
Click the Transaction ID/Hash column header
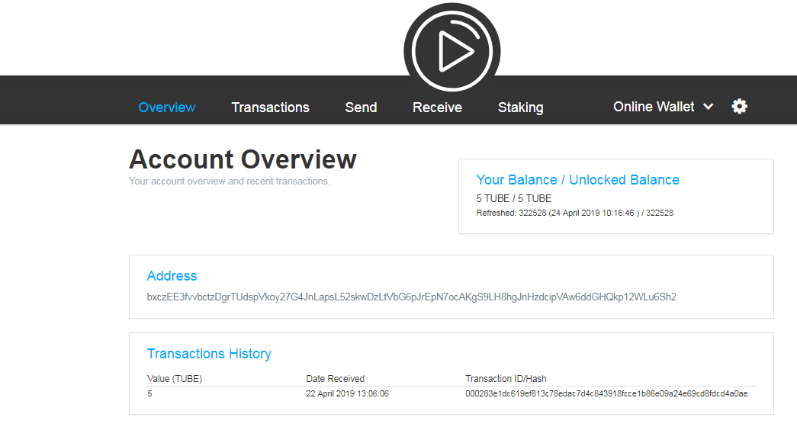coord(506,379)
